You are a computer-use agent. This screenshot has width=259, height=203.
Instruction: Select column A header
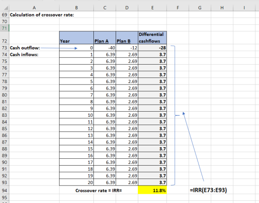(x=34, y=8)
